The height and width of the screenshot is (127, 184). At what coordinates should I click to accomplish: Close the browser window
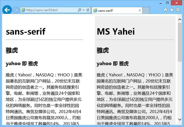(x=177, y=3)
